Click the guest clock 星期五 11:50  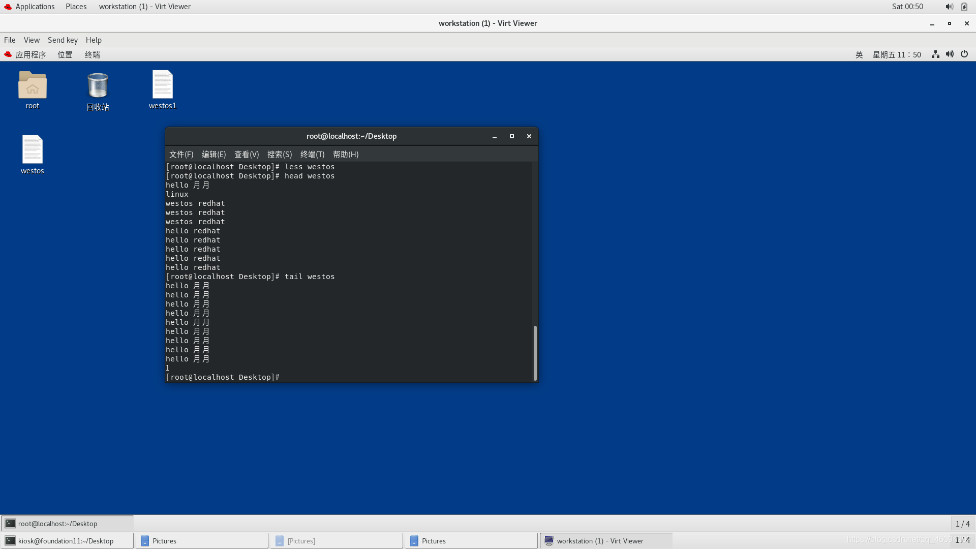[x=897, y=54]
